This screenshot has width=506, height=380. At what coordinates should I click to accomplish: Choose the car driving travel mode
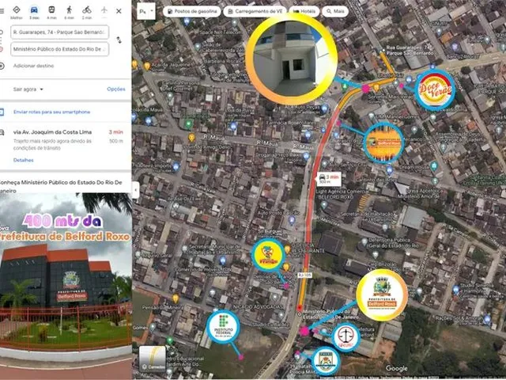coord(34,13)
